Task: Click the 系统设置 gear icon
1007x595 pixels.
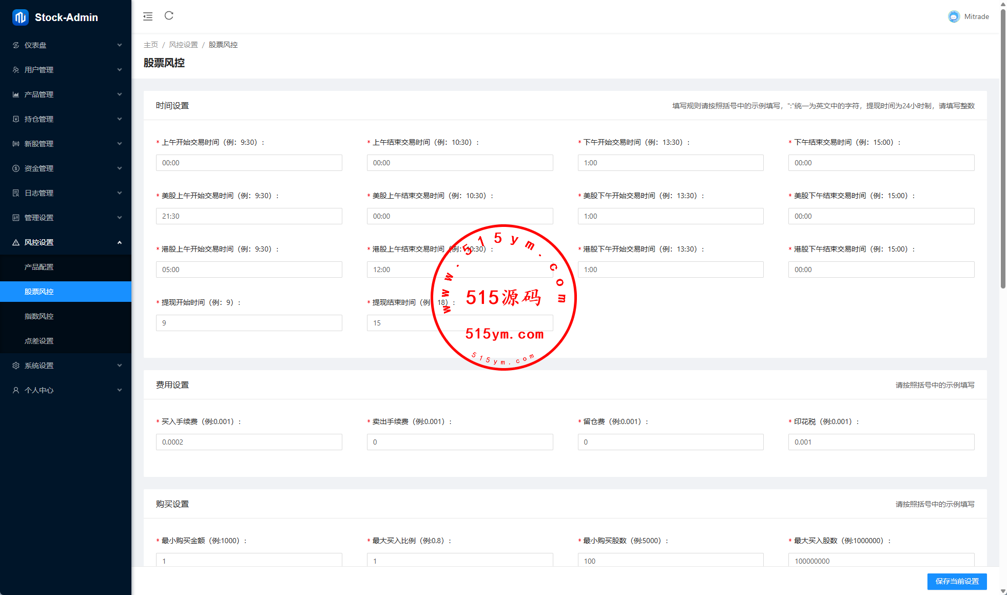Action: (16, 366)
